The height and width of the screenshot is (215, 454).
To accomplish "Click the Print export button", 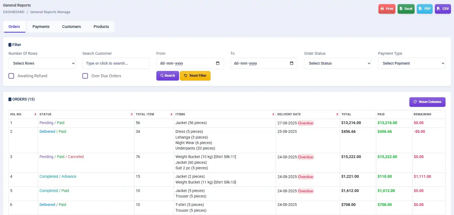I will (x=387, y=9).
